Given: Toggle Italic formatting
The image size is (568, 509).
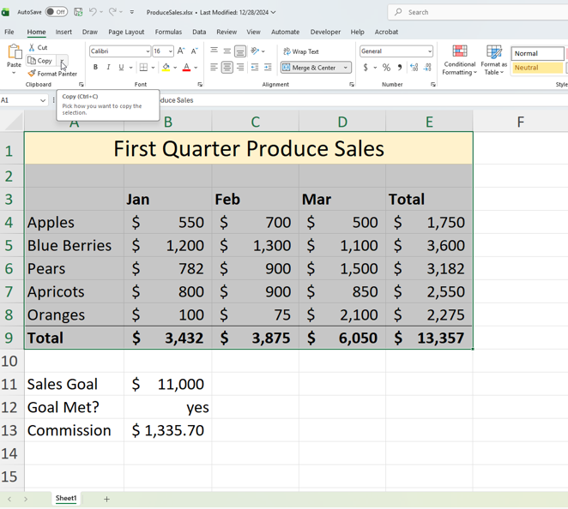Looking at the screenshot, I should (108, 68).
